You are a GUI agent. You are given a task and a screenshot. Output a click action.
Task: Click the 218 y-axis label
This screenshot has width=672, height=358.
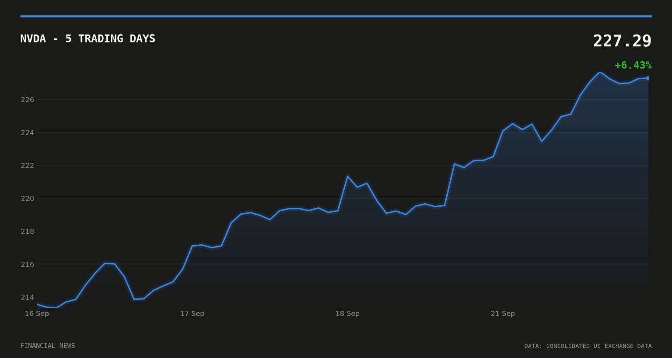(27, 231)
